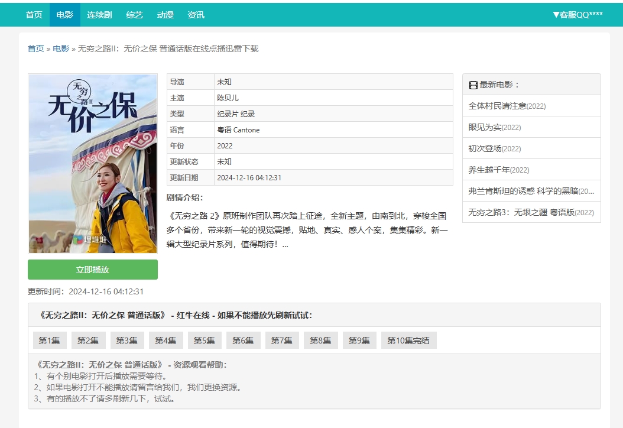Expand the 客服QQ dropdown

(577, 15)
